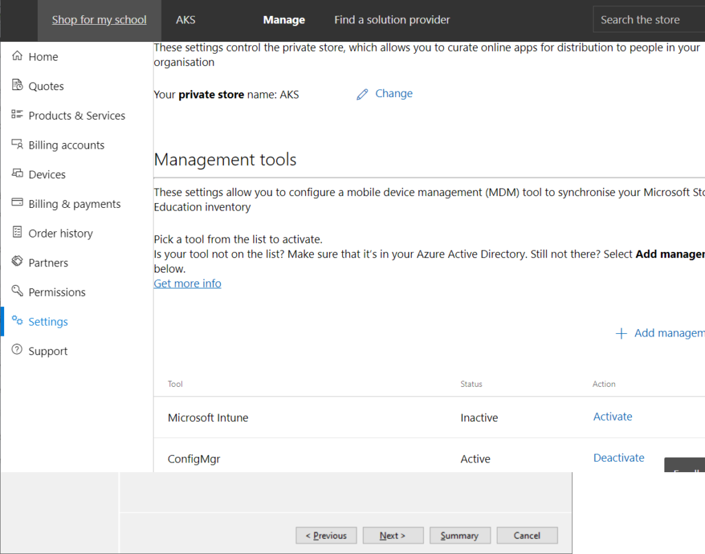Image resolution: width=705 pixels, height=554 pixels.
Task: Select the Quotes icon in sidebar
Action: 18,86
